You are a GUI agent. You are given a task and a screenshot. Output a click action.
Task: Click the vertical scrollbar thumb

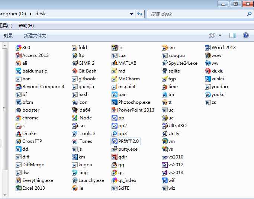pos(5,109)
